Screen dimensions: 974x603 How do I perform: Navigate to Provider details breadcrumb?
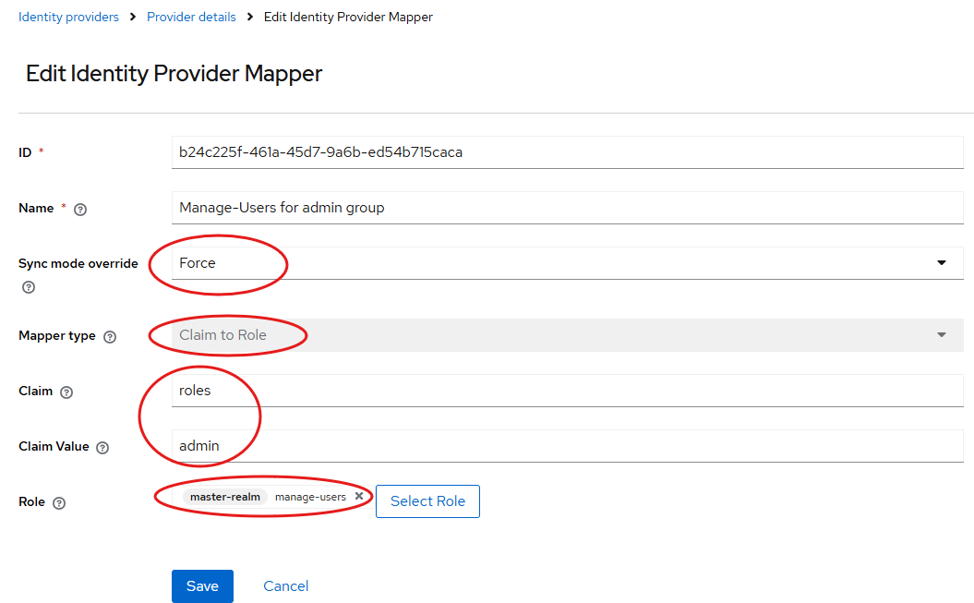191,17
